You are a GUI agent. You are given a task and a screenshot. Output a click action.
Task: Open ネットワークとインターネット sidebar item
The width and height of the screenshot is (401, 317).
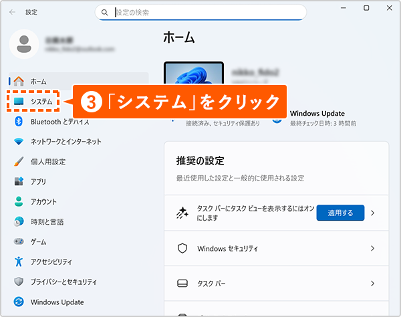(65, 142)
